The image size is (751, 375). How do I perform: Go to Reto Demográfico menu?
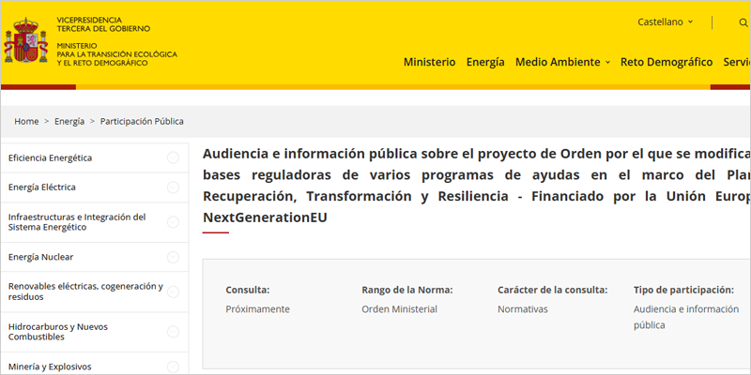click(x=667, y=62)
